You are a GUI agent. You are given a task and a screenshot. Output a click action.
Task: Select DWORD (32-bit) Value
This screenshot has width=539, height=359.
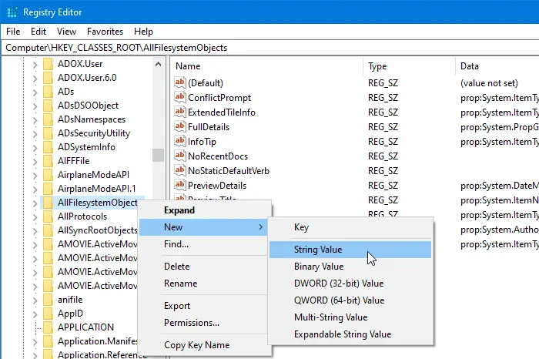tap(350, 284)
